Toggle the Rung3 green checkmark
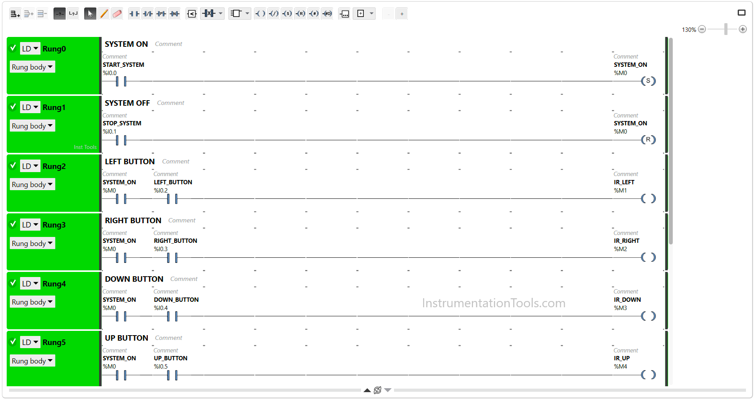 coord(13,224)
